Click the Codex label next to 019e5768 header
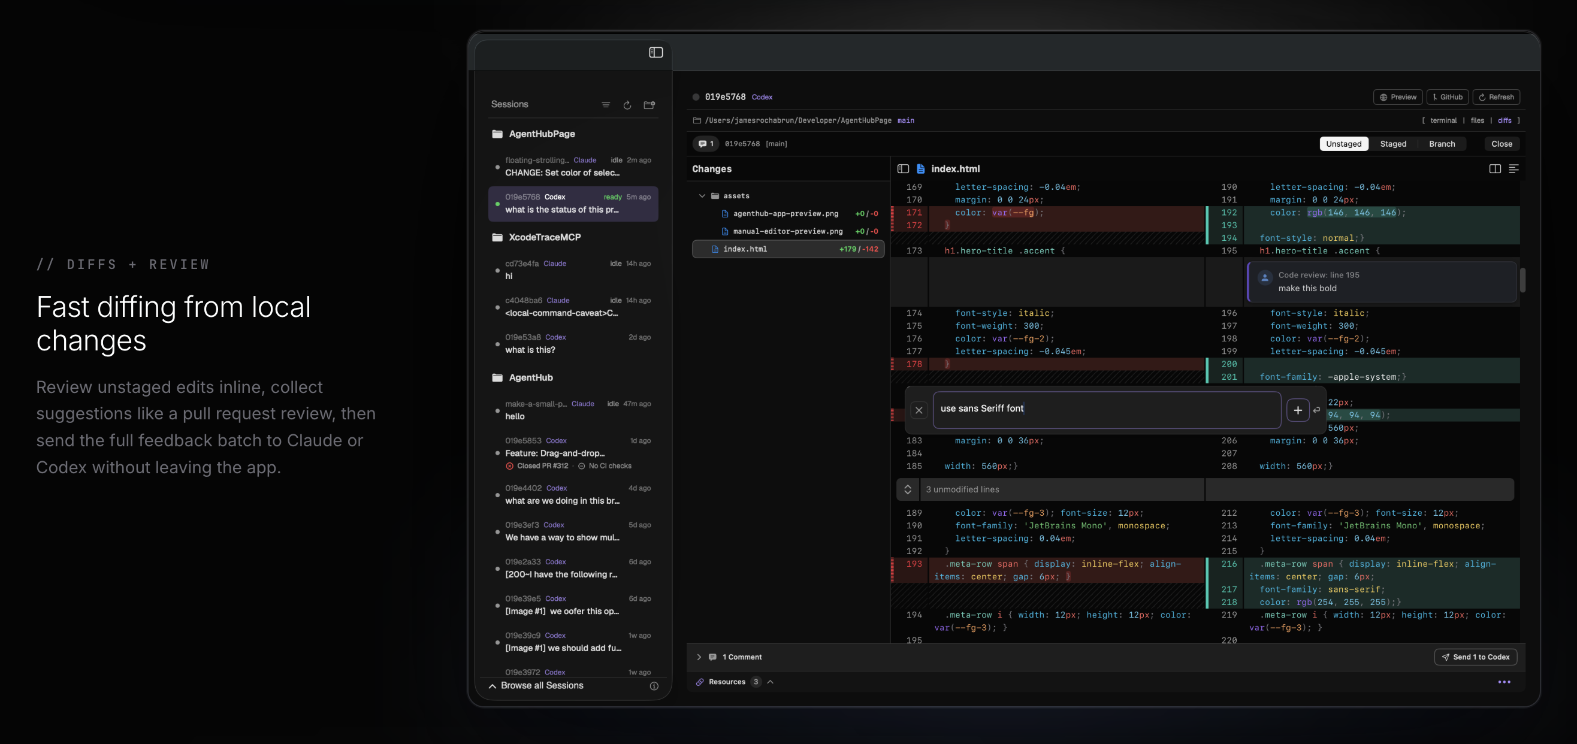Image resolution: width=1577 pixels, height=744 pixels. coord(762,97)
